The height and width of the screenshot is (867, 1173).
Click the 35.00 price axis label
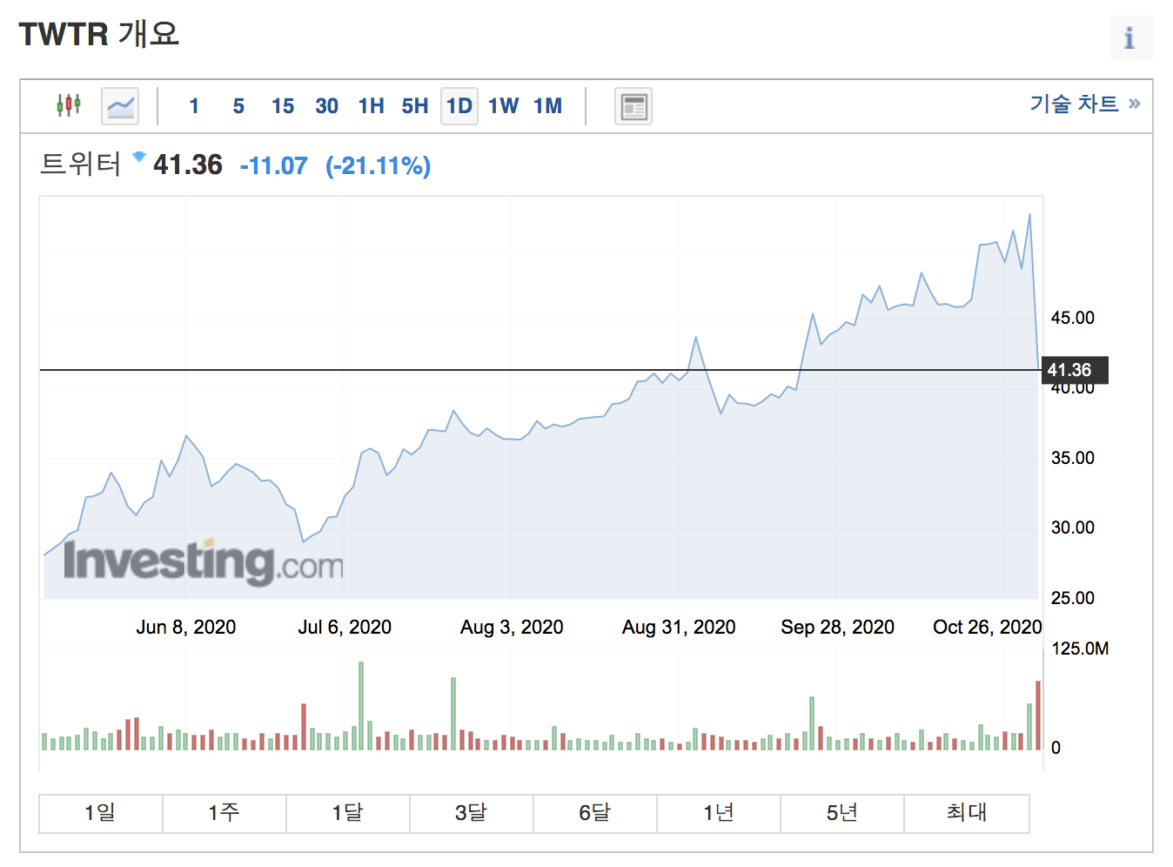pyautogui.click(x=1073, y=458)
